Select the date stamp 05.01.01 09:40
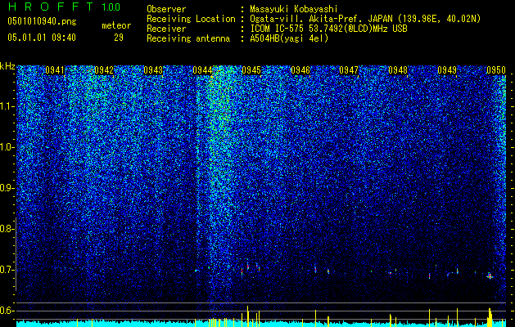515x327 pixels. (x=42, y=38)
